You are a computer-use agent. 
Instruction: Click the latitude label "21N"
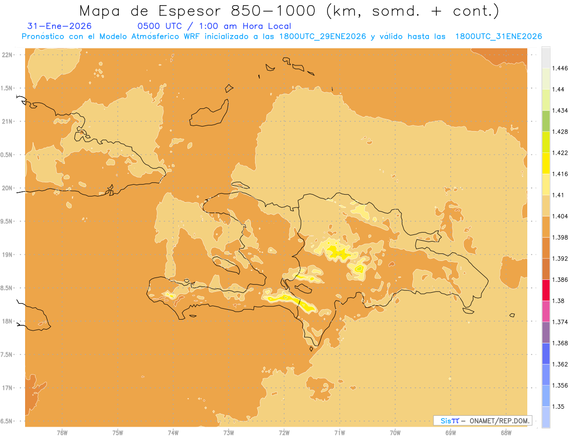[7, 121]
